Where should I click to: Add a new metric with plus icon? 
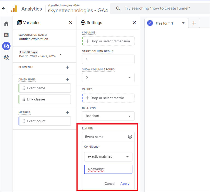[x=67, y=113]
